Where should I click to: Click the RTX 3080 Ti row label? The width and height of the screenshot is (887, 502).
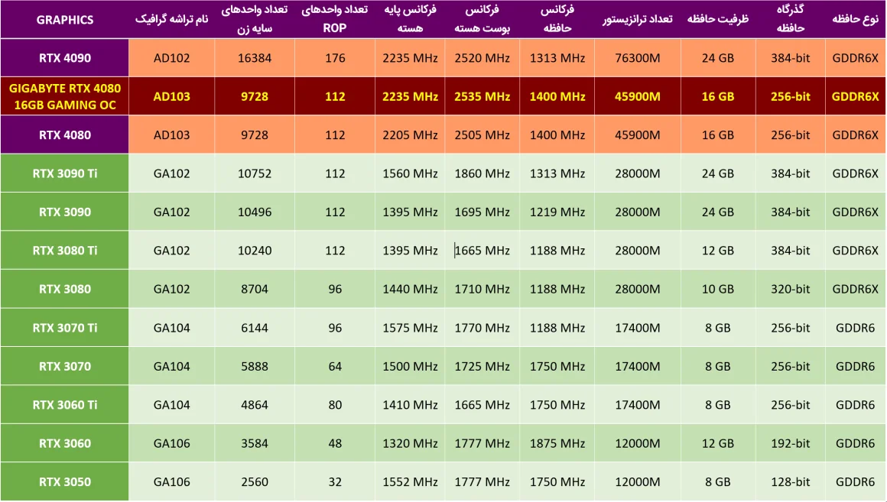(64, 251)
